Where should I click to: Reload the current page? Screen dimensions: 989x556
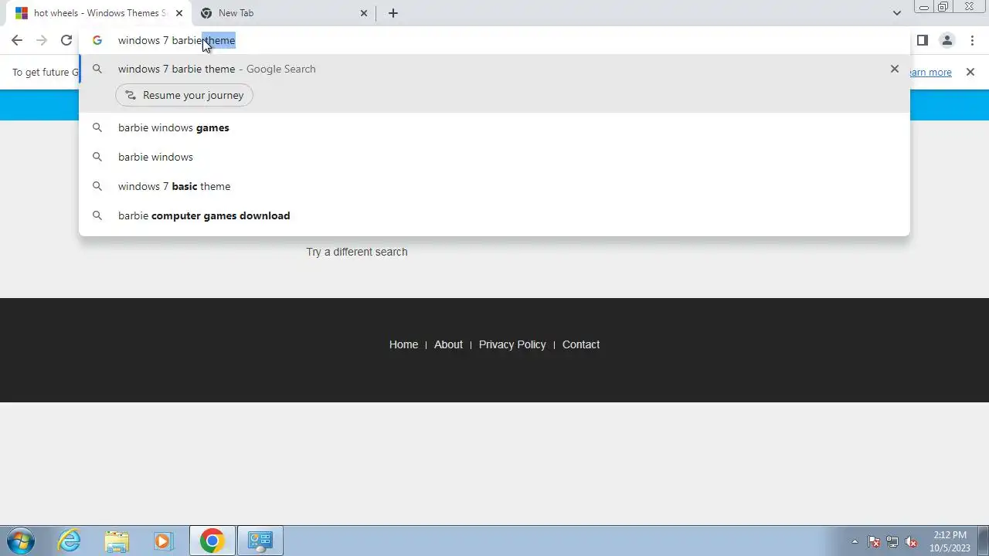[x=66, y=40]
